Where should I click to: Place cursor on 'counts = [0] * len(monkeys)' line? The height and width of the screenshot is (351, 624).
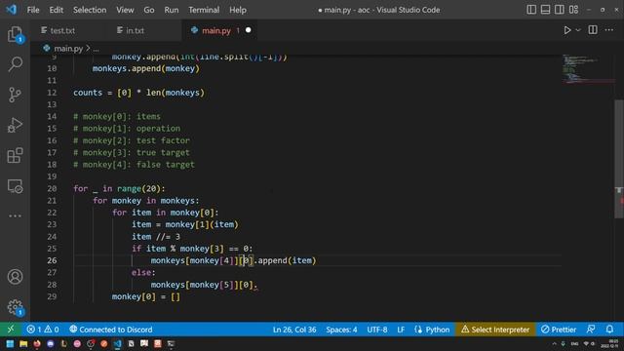tap(138, 93)
